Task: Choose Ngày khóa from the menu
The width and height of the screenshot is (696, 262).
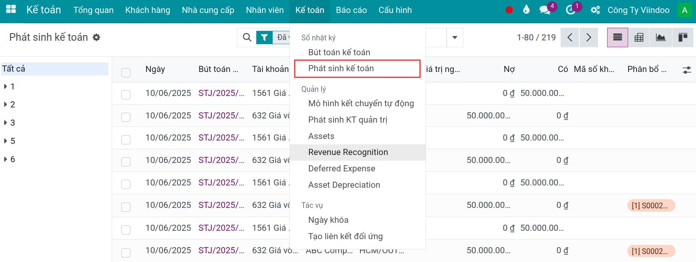Action: [x=358, y=220]
